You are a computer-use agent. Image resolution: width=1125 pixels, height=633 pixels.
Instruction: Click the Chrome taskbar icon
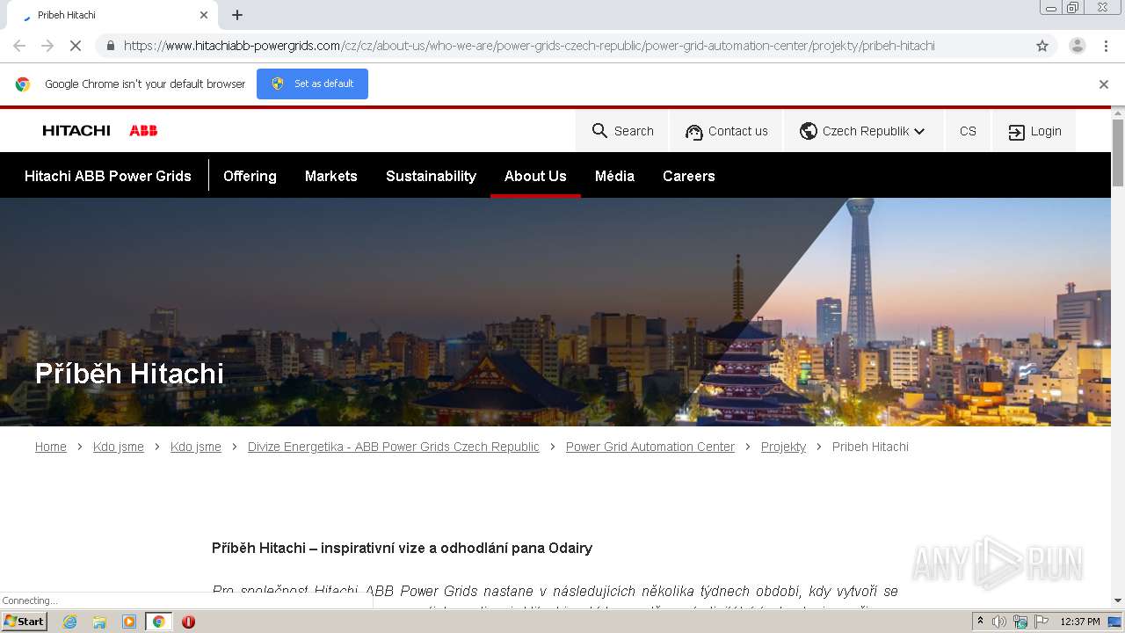158,622
